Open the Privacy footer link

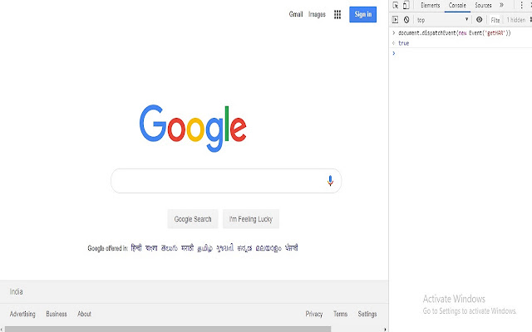[x=314, y=314]
